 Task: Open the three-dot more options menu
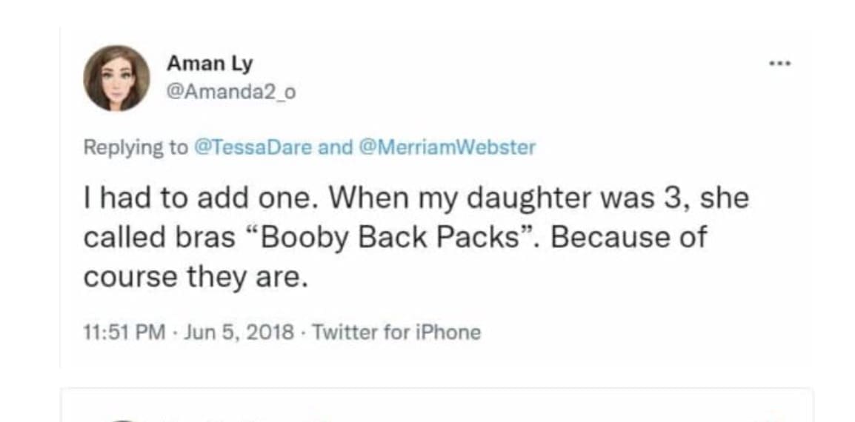coord(779,64)
